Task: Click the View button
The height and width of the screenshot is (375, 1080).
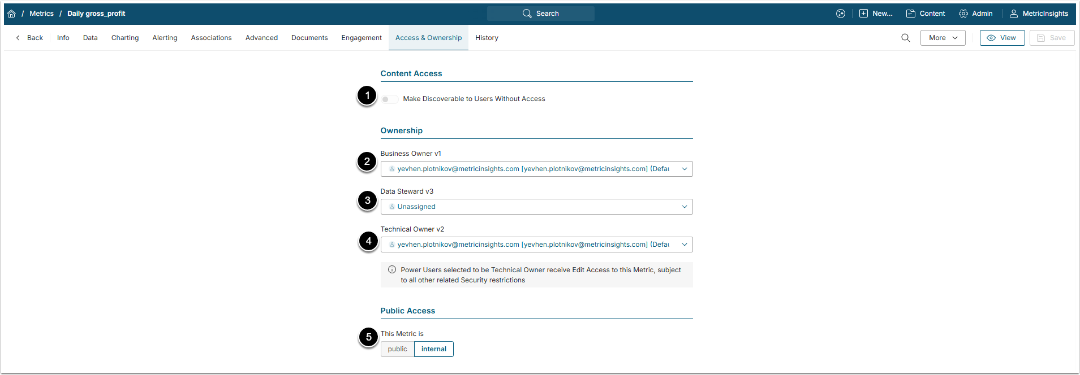Action: [x=1001, y=38]
